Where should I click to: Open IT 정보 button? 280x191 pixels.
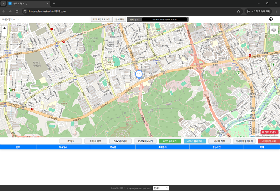[x=71, y=141]
